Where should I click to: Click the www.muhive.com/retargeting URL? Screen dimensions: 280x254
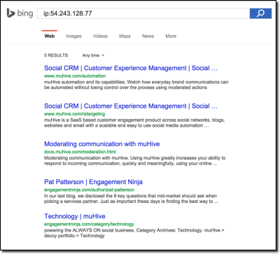[x=74, y=114]
